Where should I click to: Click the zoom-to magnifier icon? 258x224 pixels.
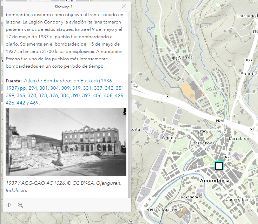(x=20, y=205)
